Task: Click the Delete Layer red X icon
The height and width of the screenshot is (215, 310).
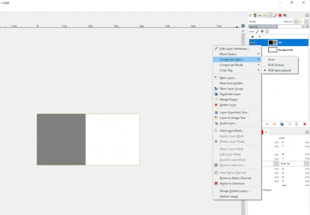Action: click(x=216, y=105)
